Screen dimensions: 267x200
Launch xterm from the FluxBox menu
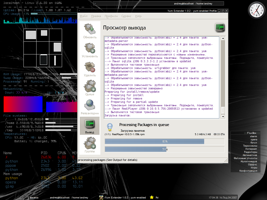[253, 136]
